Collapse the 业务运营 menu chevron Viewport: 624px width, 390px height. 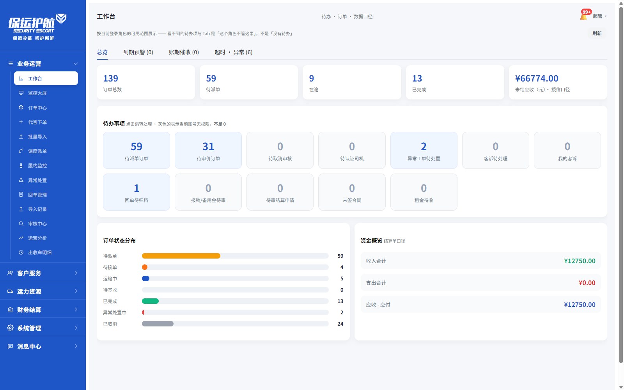pyautogui.click(x=76, y=64)
